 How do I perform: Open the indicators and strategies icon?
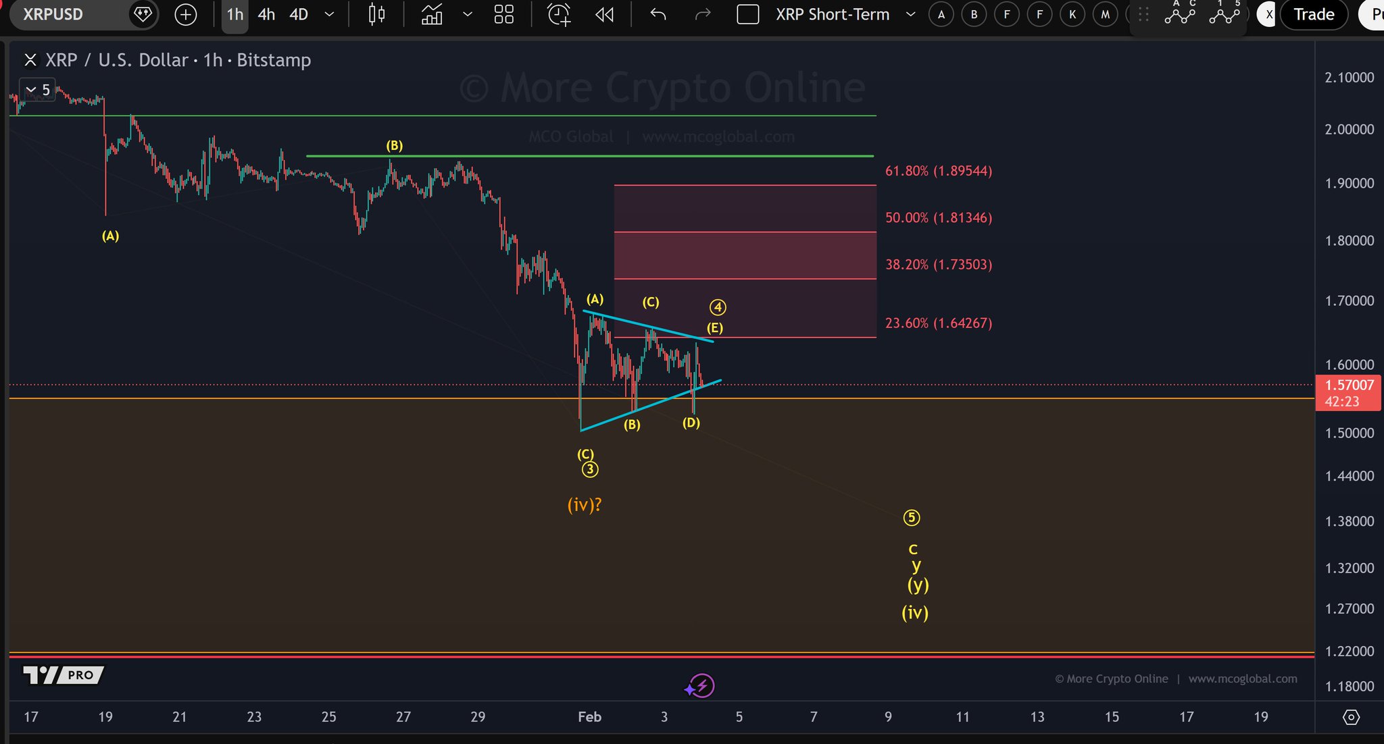(432, 15)
